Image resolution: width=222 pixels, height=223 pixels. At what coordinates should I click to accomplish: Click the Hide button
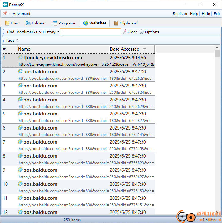[206, 14]
